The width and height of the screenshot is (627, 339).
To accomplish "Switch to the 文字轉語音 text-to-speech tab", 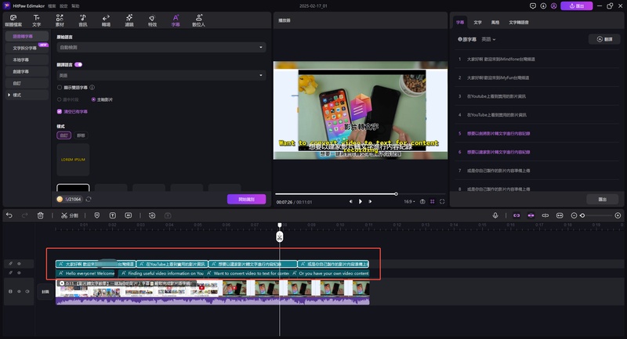I will [519, 23].
